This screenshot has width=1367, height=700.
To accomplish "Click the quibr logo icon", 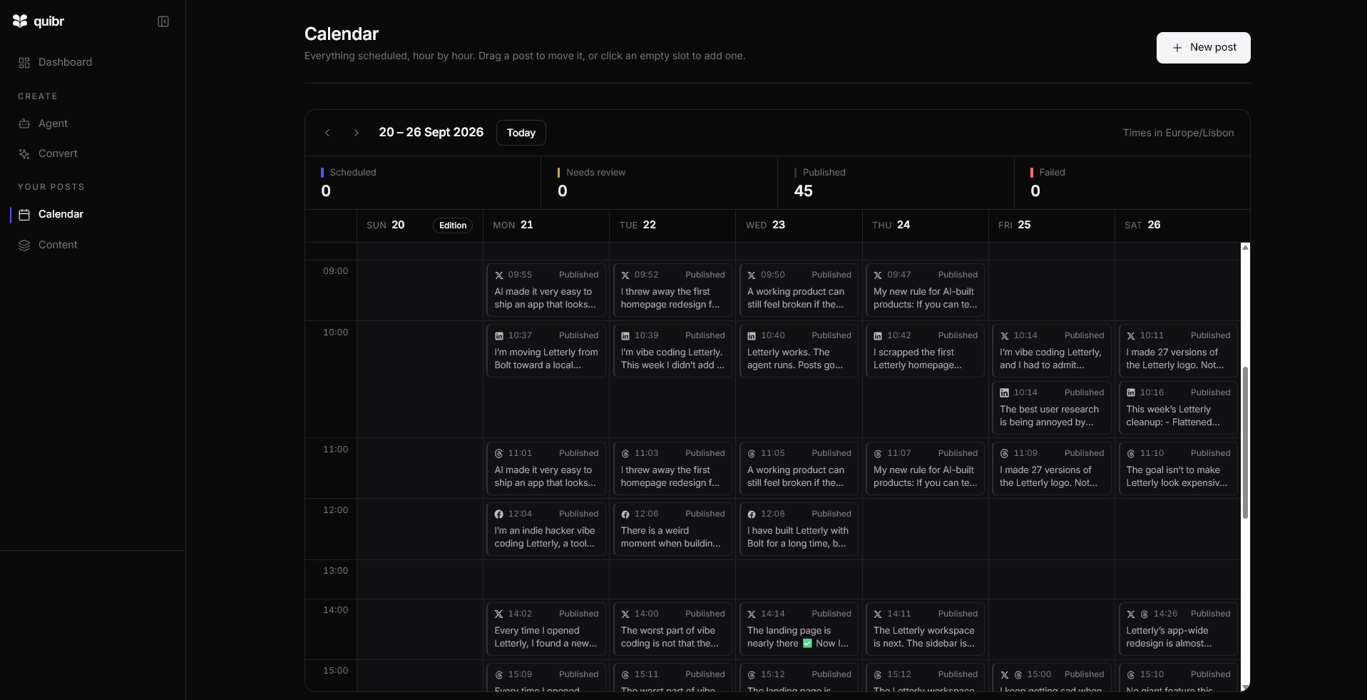I will [20, 21].
